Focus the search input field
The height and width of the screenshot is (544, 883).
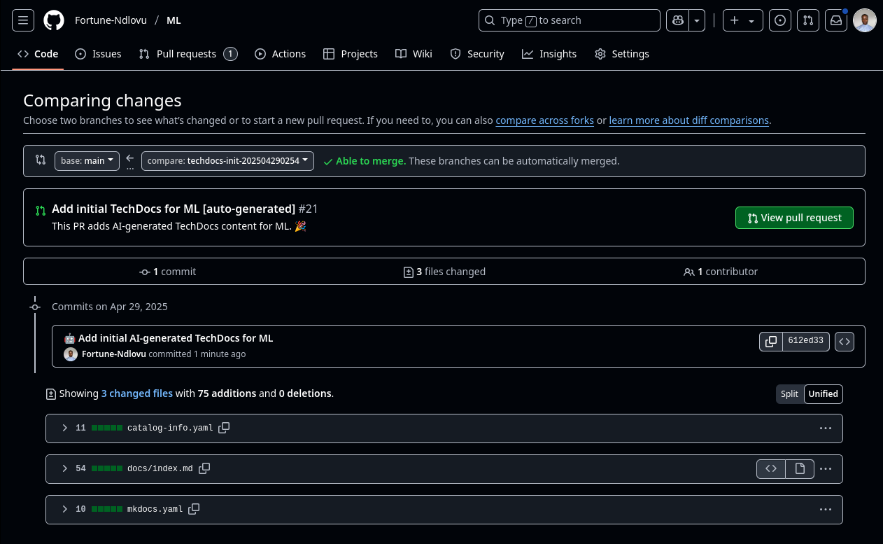pyautogui.click(x=570, y=20)
